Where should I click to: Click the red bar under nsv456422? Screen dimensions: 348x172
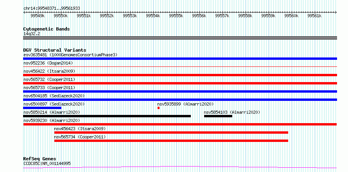click(x=180, y=75)
